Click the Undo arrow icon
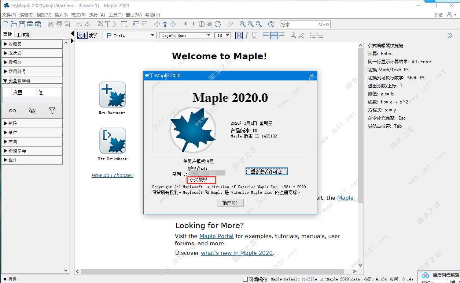 79,24
